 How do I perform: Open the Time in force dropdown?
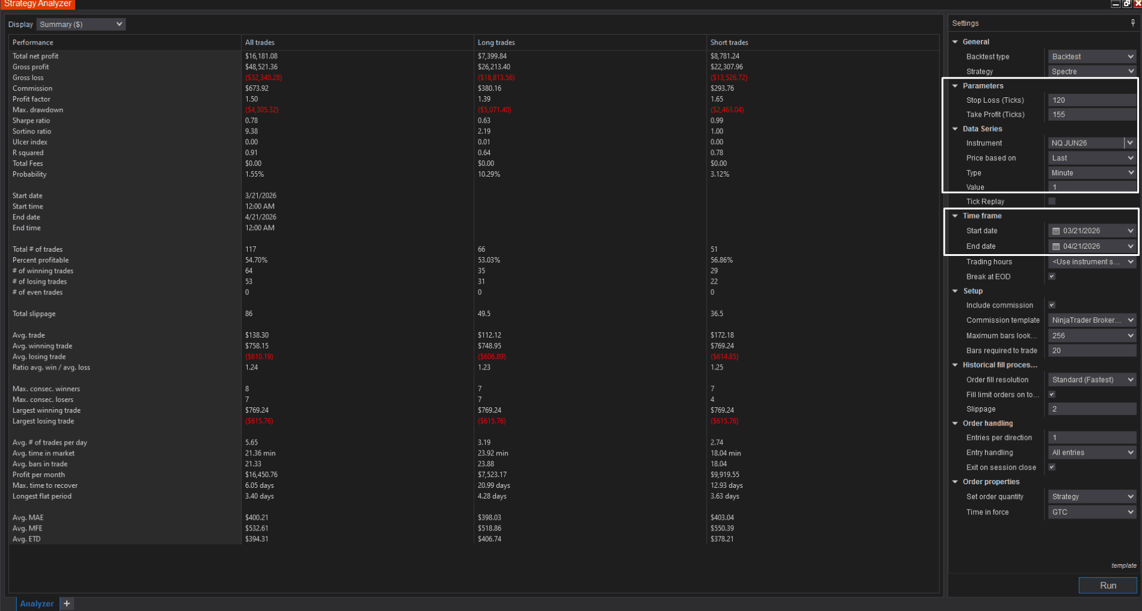[x=1092, y=512]
